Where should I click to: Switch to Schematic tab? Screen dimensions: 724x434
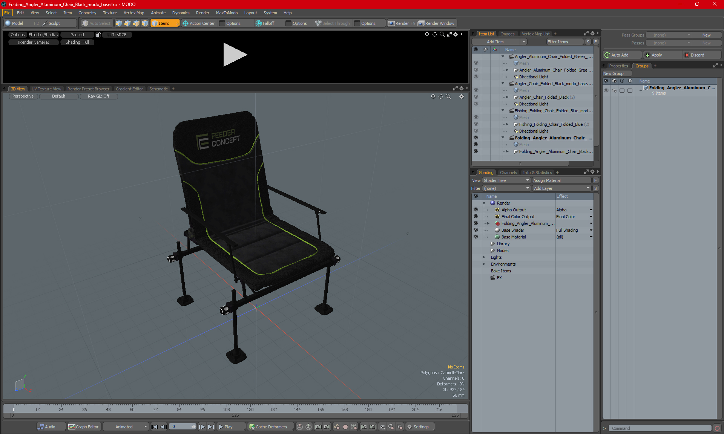[158, 89]
